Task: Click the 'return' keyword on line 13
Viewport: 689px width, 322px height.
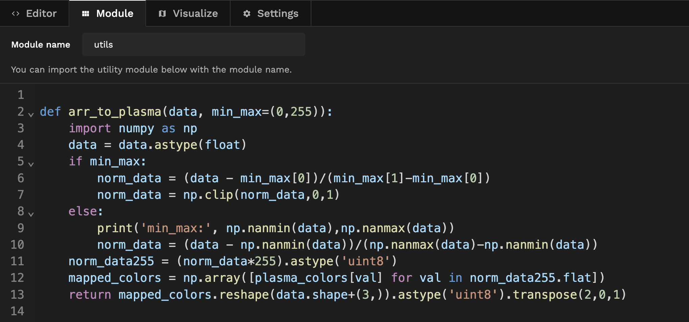Action: click(90, 295)
